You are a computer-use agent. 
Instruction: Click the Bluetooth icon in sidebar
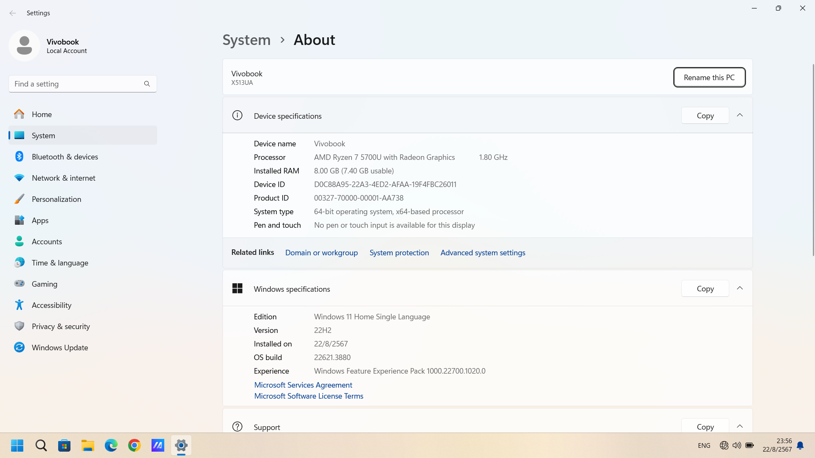pyautogui.click(x=19, y=156)
